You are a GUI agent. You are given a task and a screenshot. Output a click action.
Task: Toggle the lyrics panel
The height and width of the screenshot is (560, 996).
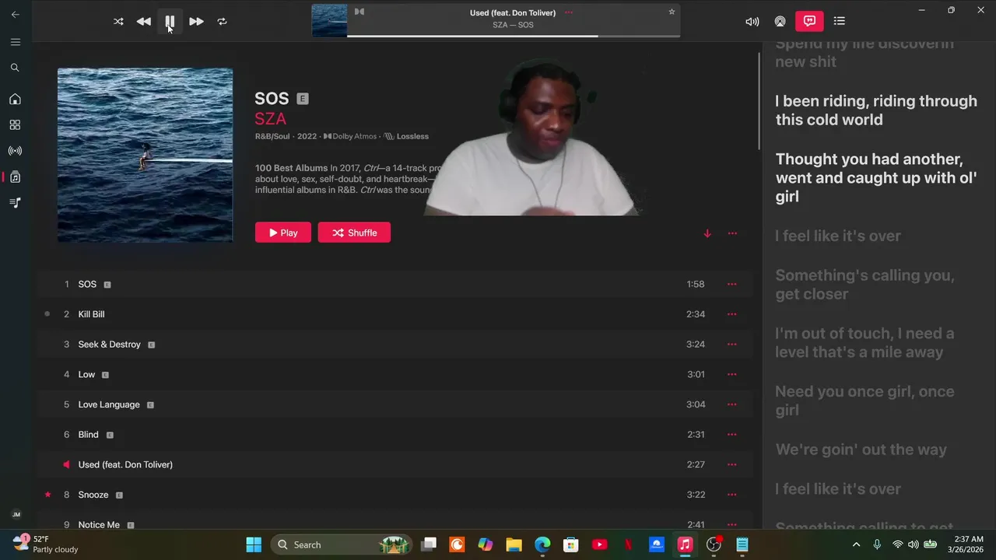(x=809, y=21)
